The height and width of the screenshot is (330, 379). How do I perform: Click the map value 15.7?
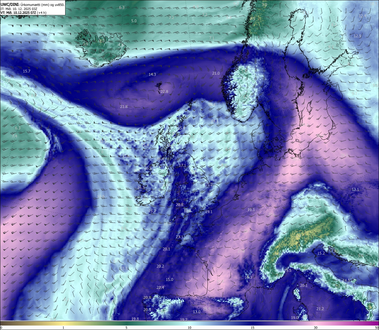point(27,71)
